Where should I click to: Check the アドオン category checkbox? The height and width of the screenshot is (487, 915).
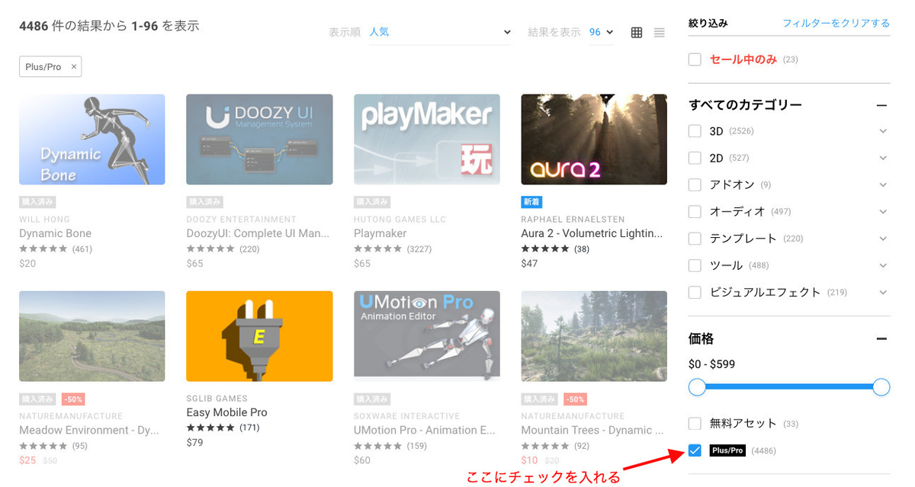coord(695,184)
